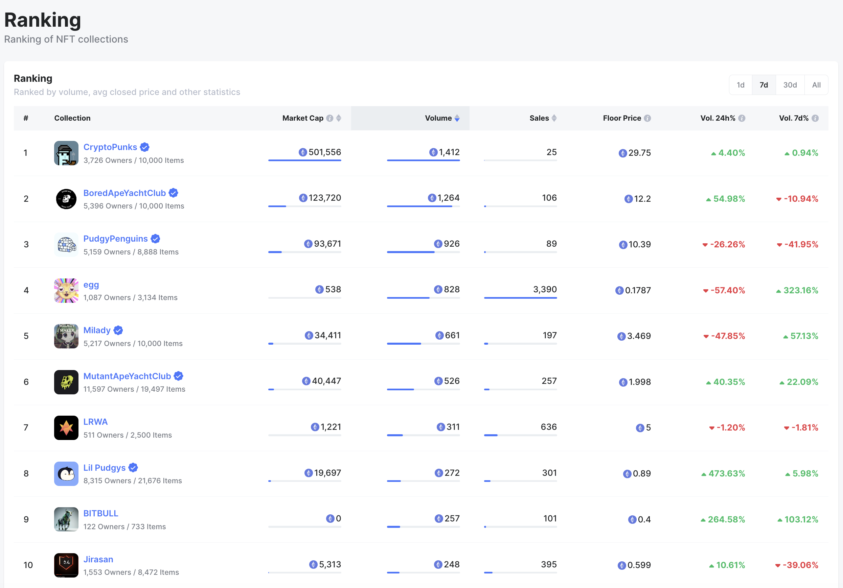This screenshot has width=843, height=588.
Task: Sort by Sales arrows
Action: [x=554, y=118]
